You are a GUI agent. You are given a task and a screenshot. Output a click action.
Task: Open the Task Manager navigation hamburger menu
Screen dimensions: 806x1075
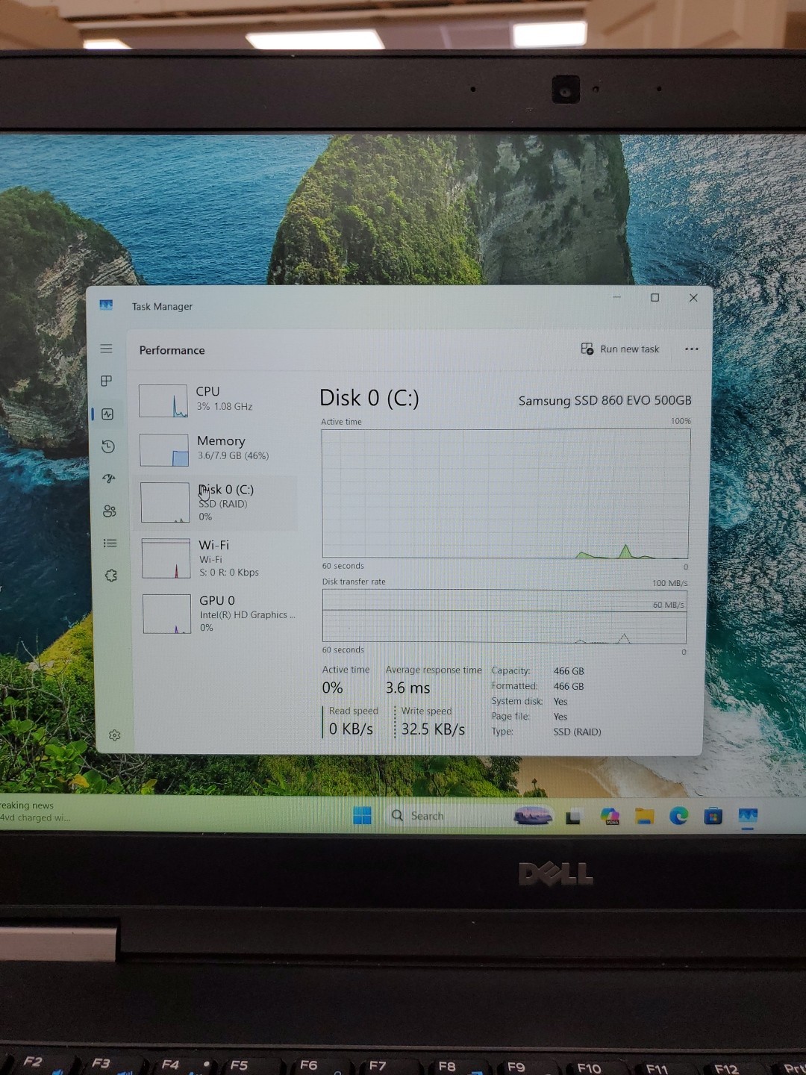click(107, 349)
